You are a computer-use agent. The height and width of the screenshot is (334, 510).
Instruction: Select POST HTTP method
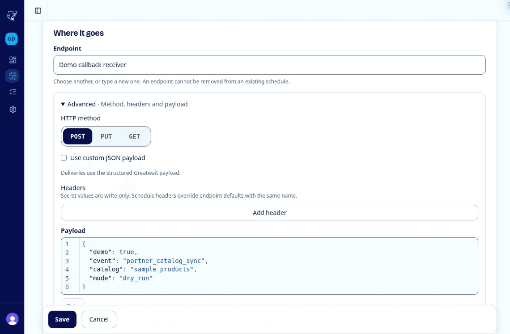tap(78, 136)
